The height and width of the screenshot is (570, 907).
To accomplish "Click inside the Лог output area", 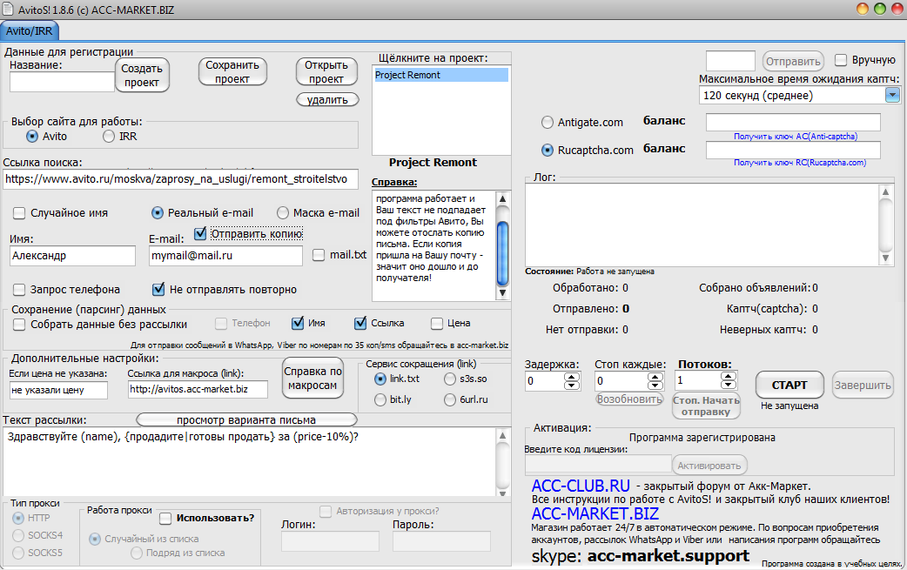I will click(x=702, y=225).
